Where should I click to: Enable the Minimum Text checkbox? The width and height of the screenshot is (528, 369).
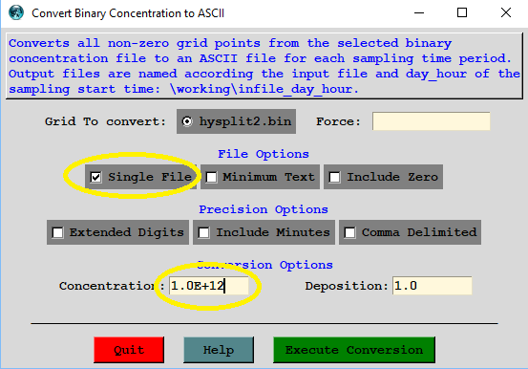tap(211, 177)
